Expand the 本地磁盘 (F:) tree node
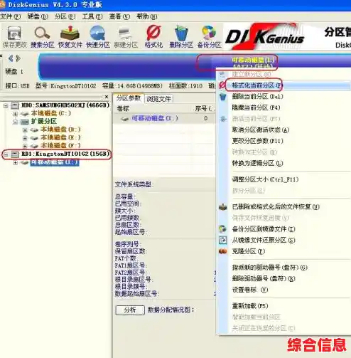 click(x=25, y=146)
